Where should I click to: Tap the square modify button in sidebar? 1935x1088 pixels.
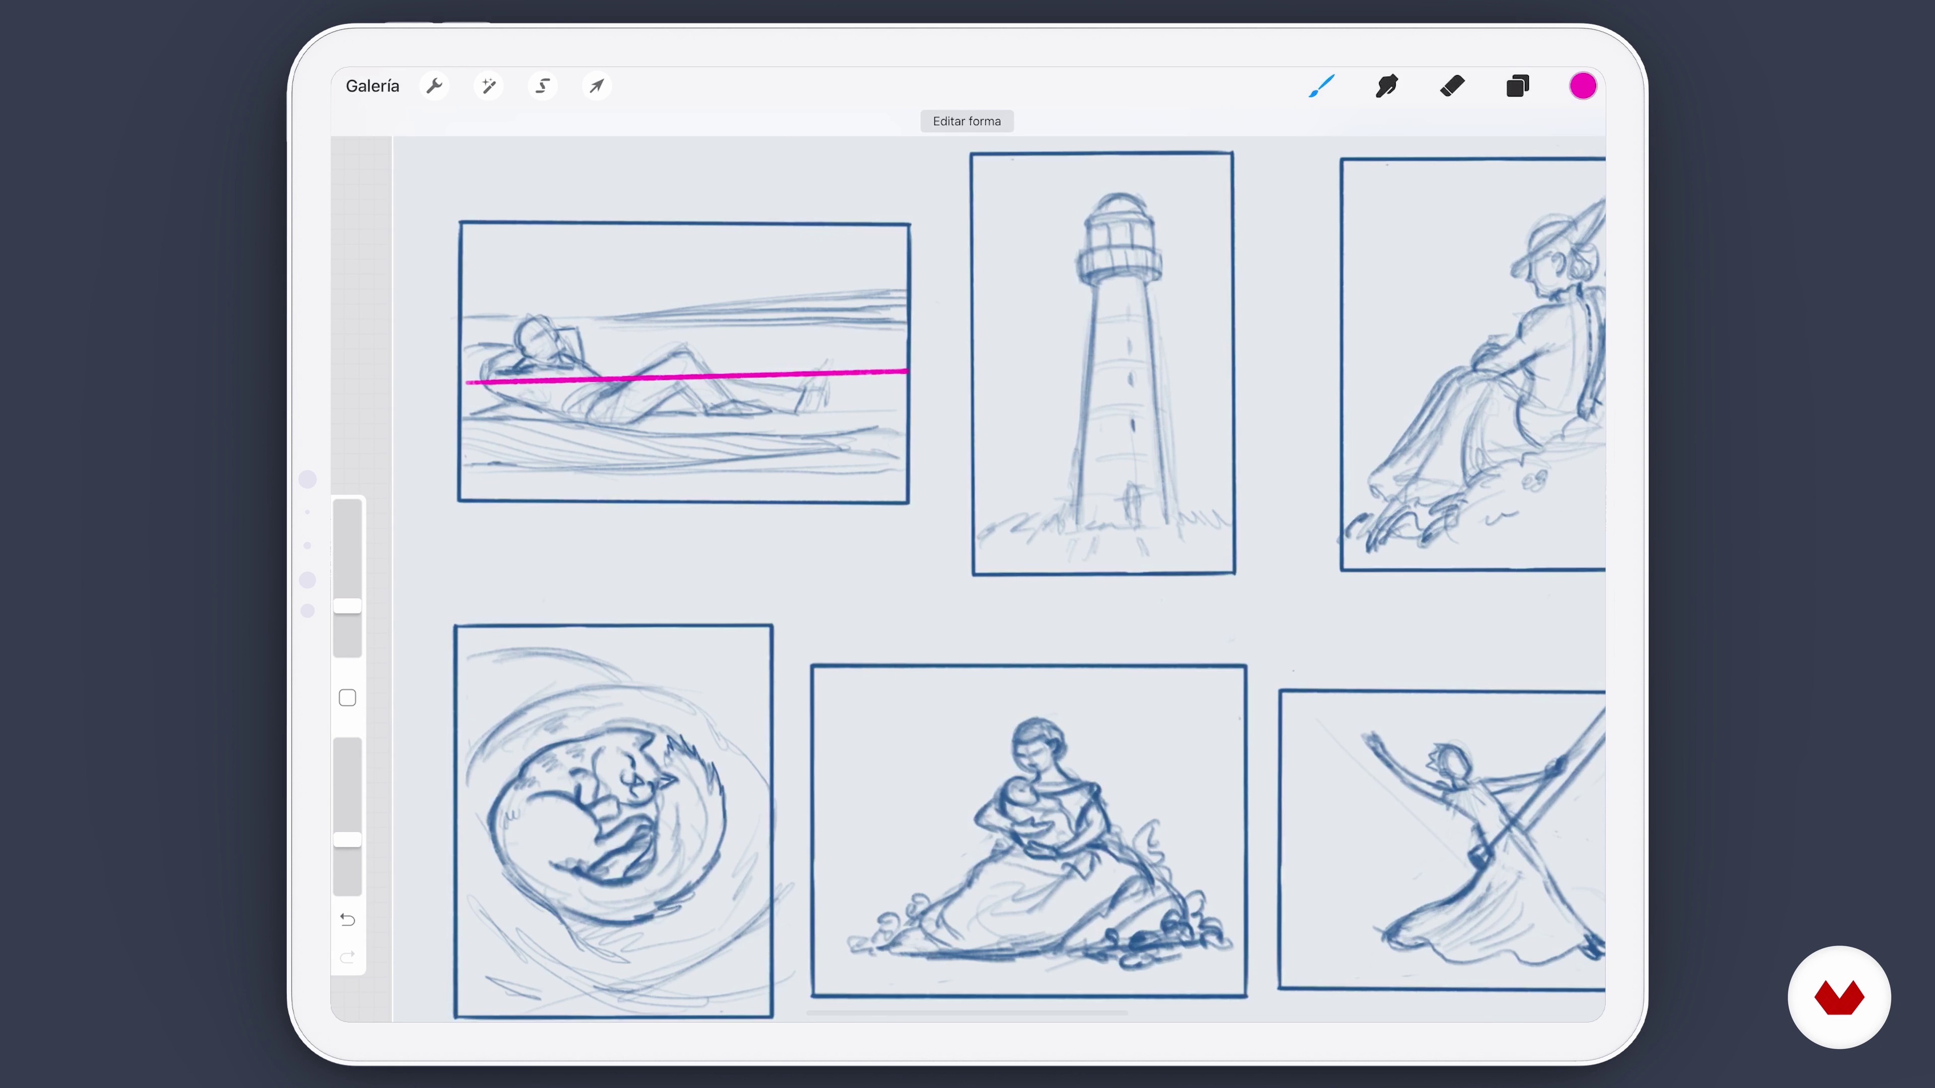click(x=347, y=698)
